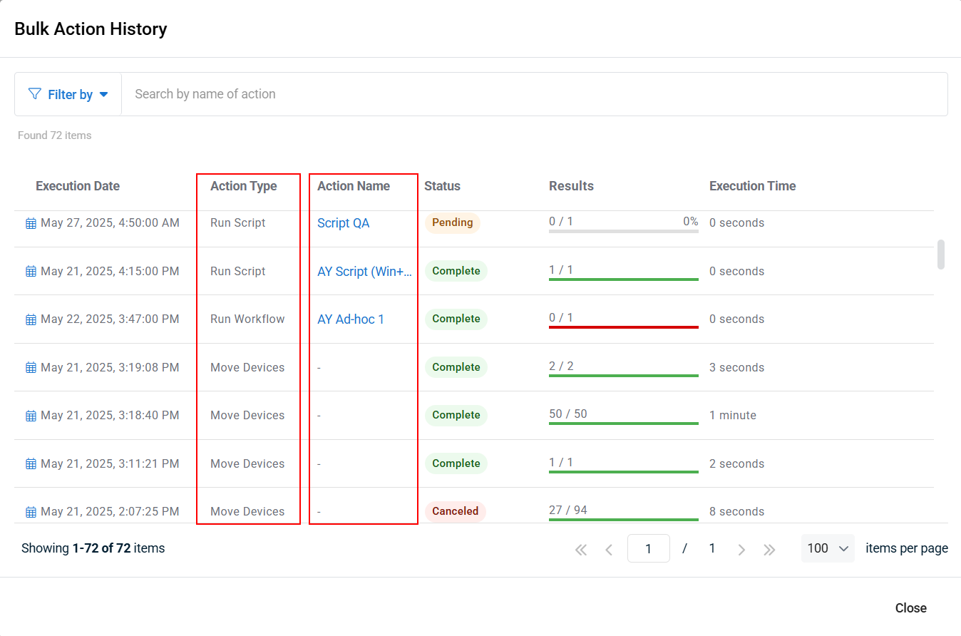Go to next page with right chevron
Viewport: 961px width, 636px height.
click(741, 549)
